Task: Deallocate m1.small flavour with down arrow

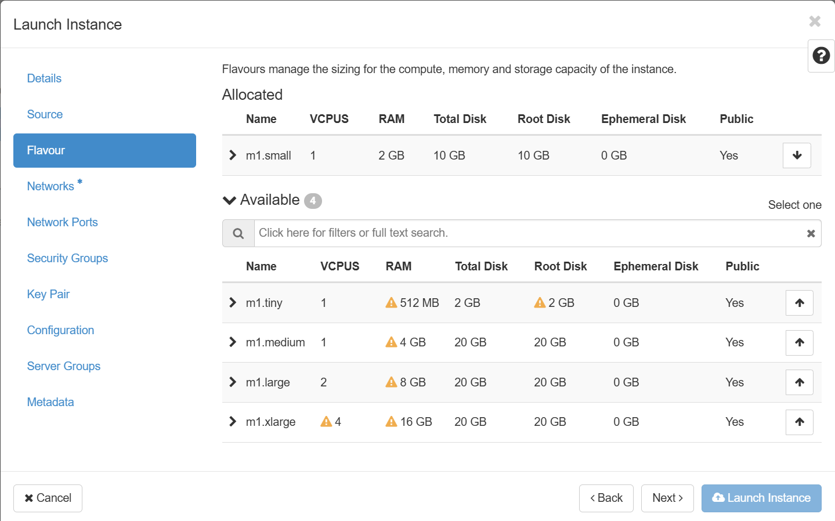Action: coord(796,155)
